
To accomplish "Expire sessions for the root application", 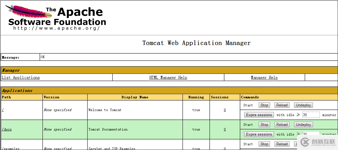I will tap(259, 115).
